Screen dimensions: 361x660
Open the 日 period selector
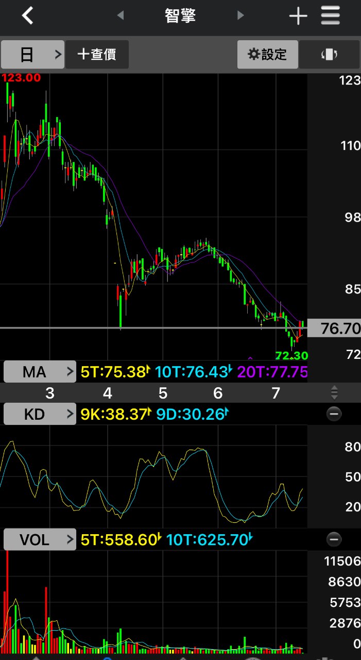point(32,54)
